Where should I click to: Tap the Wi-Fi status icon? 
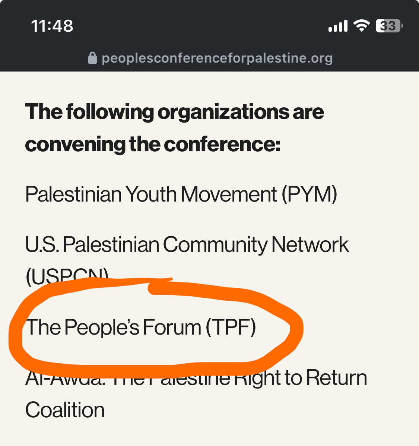(361, 26)
